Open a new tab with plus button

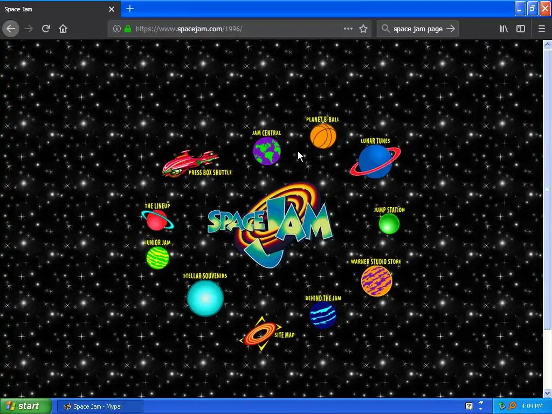pos(130,9)
